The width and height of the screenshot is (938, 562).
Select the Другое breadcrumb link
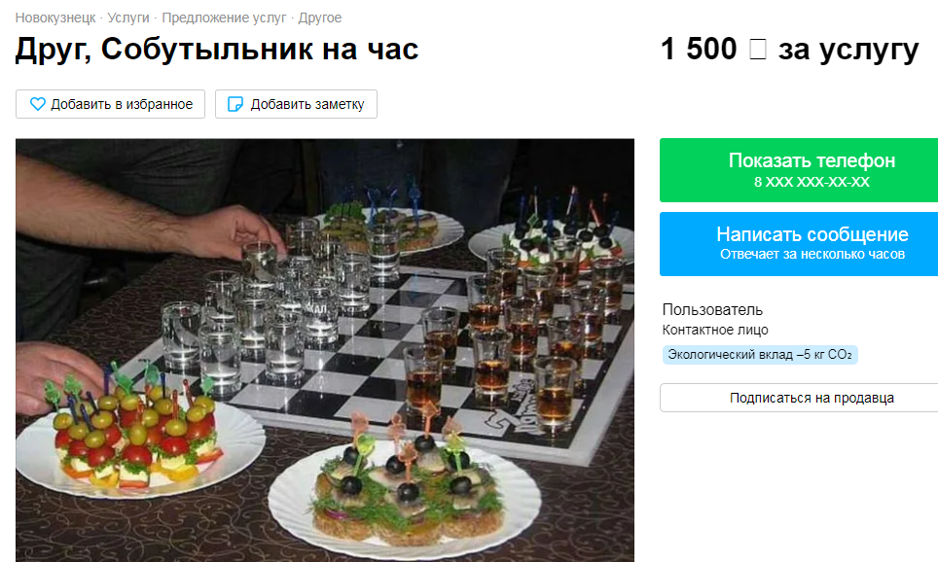coord(320,18)
